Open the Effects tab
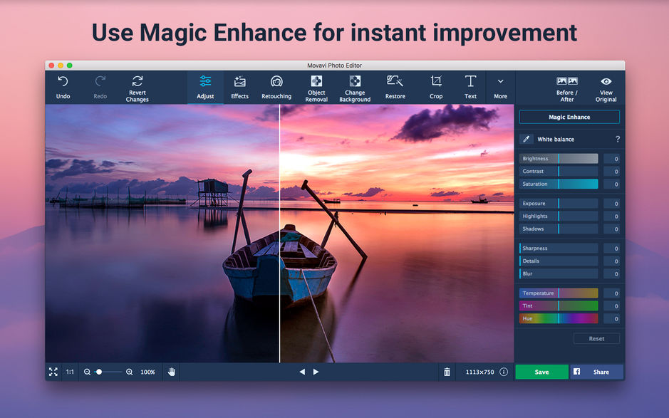 click(239, 86)
